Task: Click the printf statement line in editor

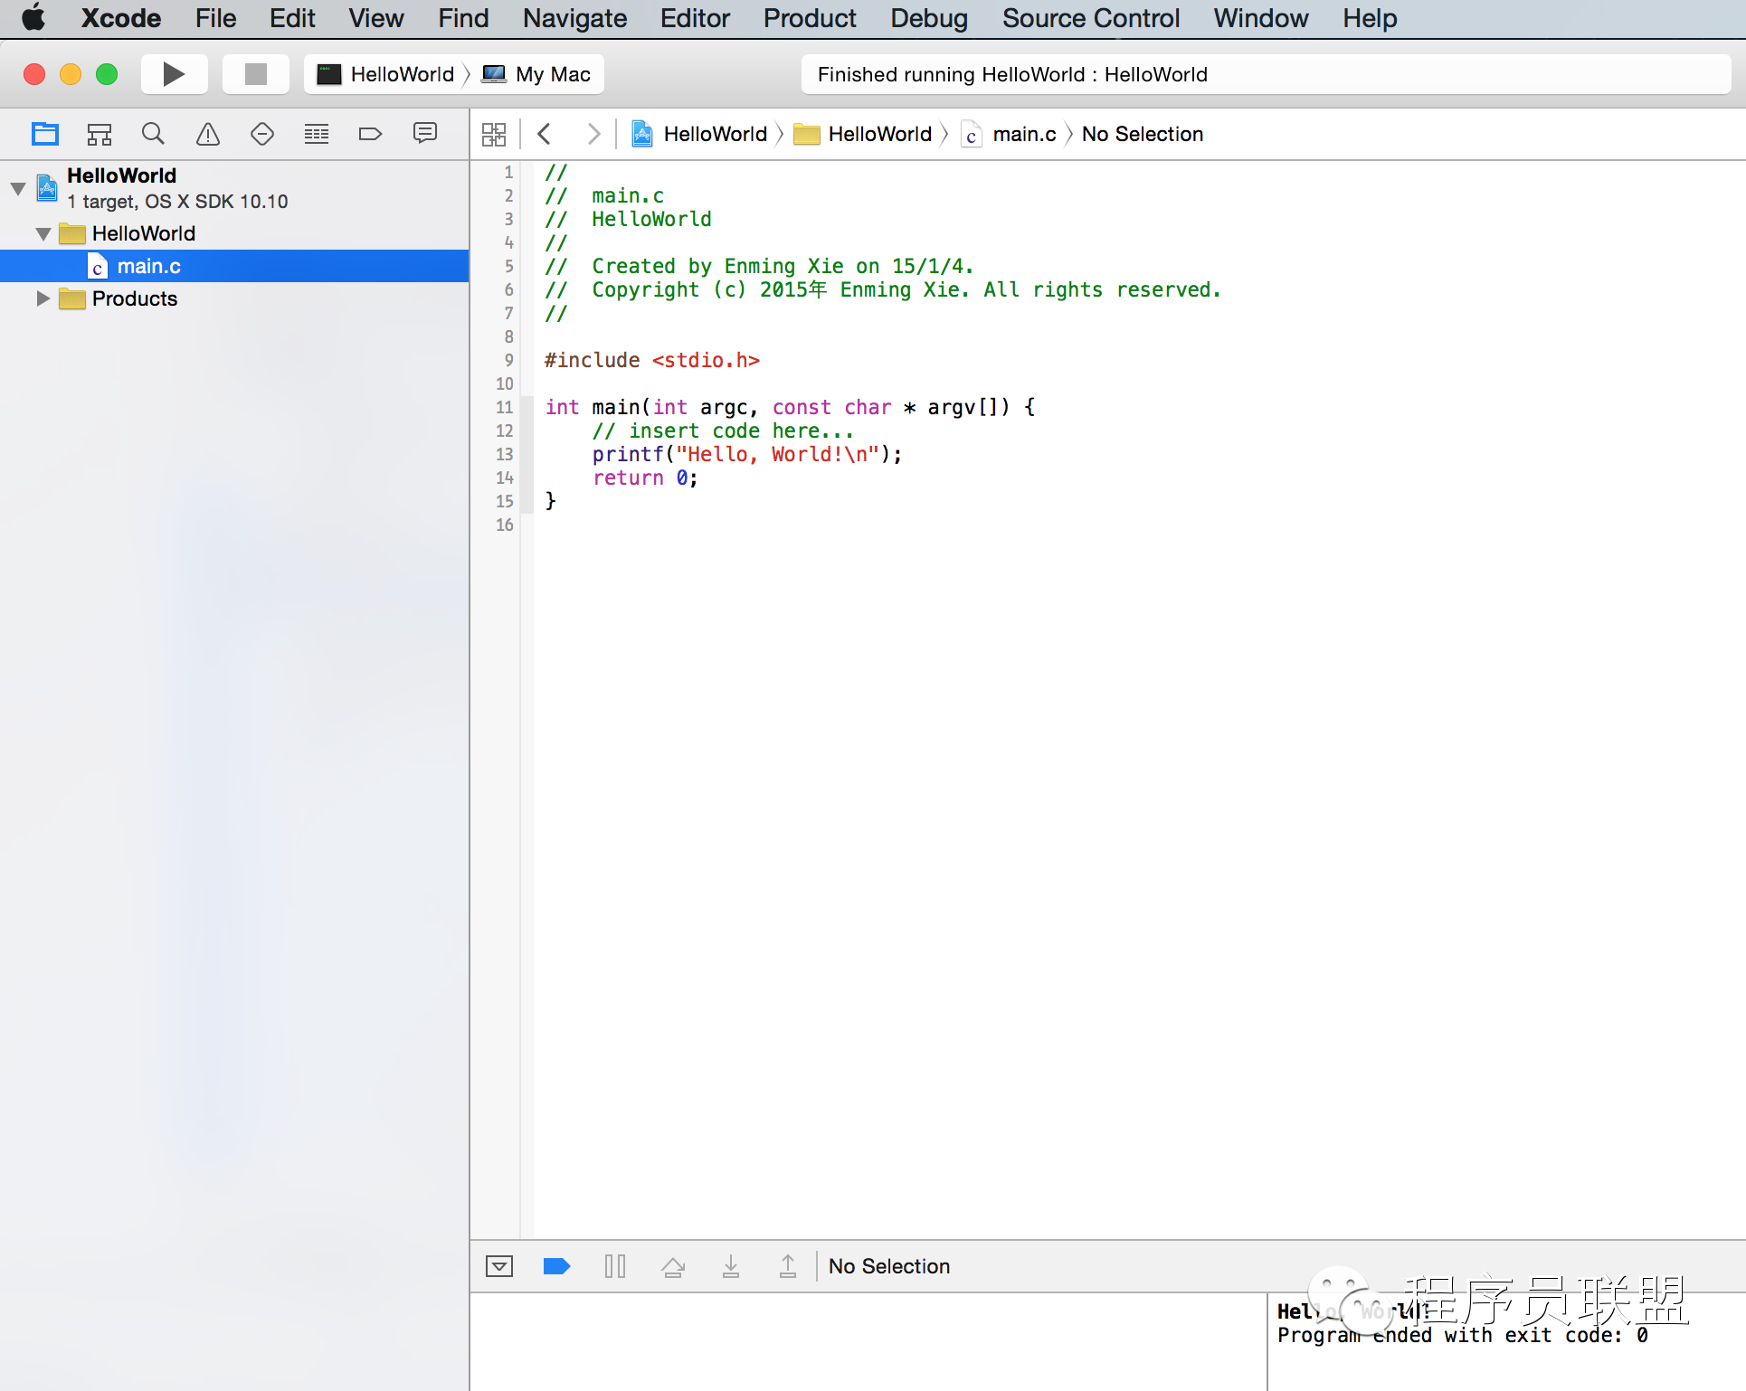Action: click(x=747, y=454)
